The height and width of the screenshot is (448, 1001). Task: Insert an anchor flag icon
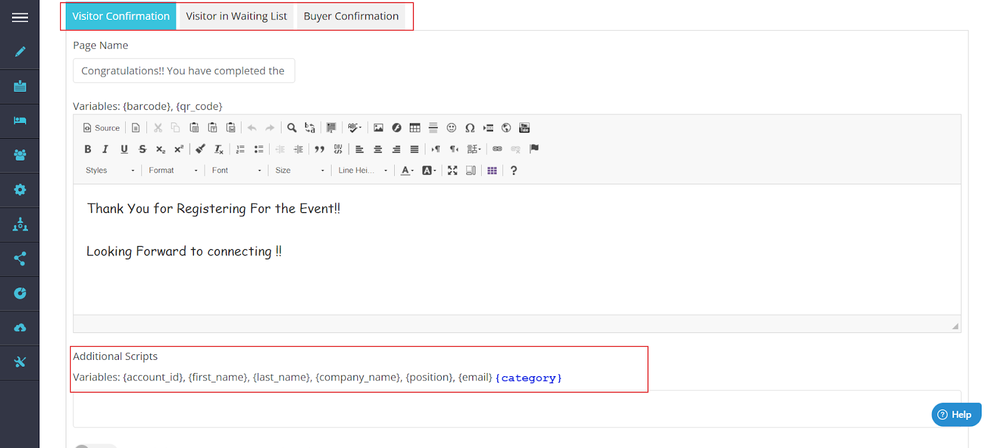click(534, 149)
